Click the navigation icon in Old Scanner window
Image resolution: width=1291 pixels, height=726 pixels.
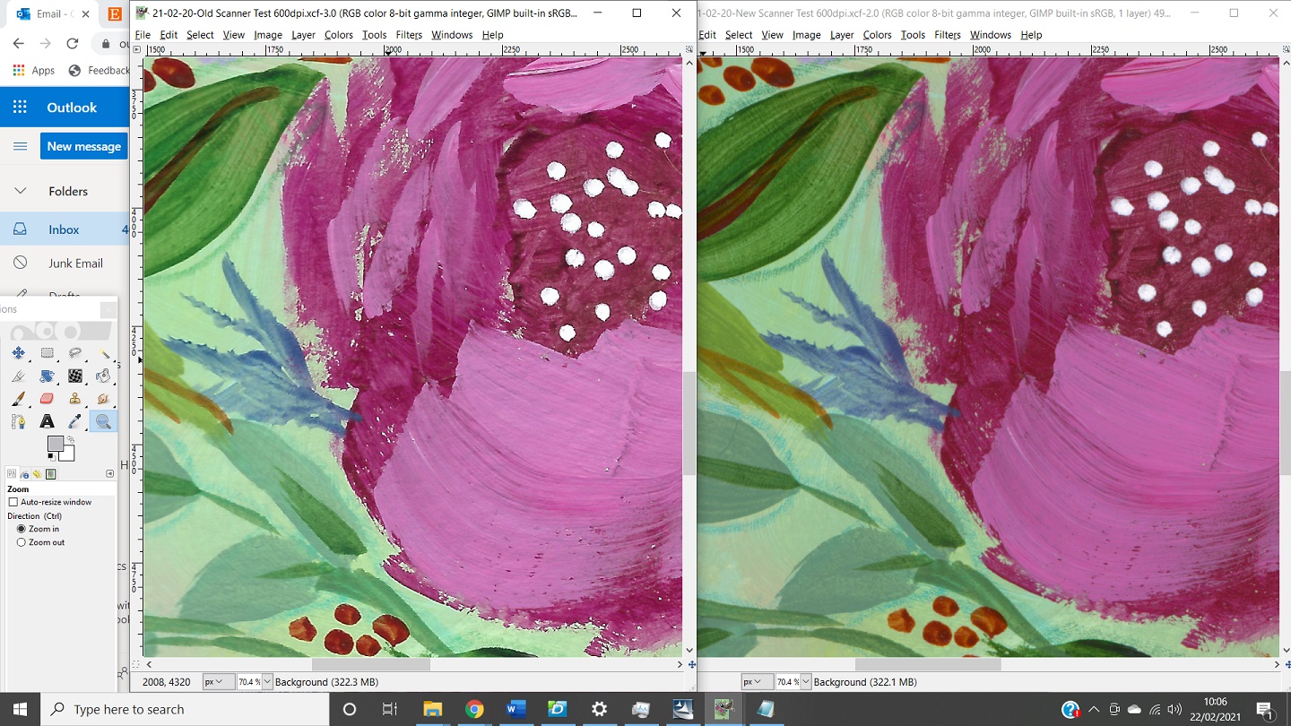pyautogui.click(x=691, y=664)
